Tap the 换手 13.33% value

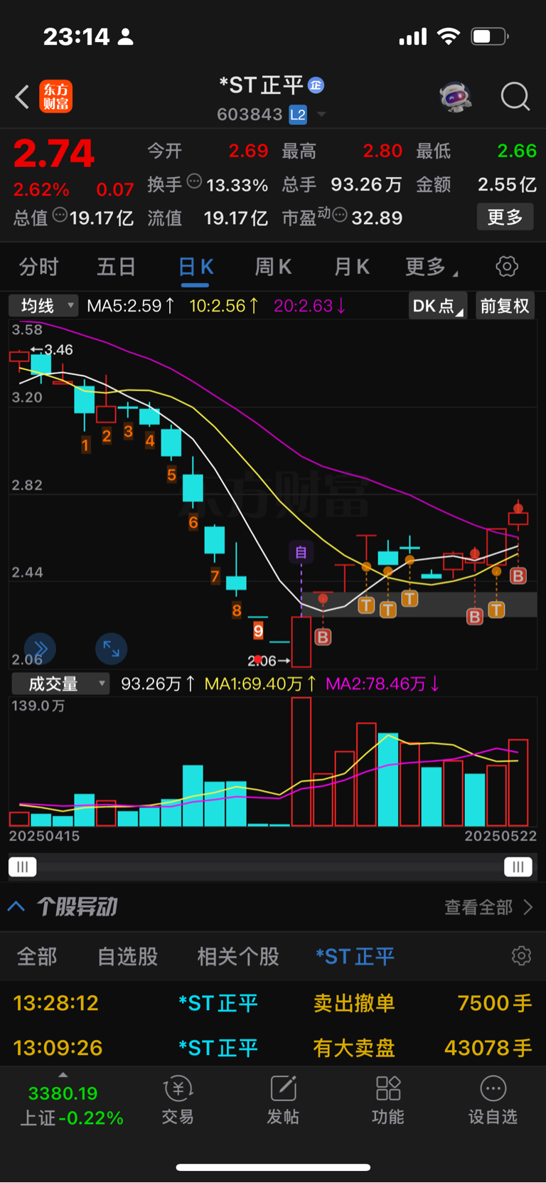click(x=237, y=185)
